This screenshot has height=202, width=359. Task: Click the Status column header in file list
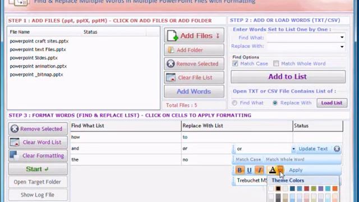114,32
